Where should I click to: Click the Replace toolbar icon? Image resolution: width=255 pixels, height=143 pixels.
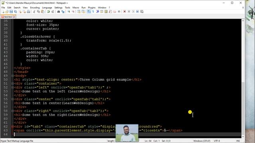(x=63, y=12)
